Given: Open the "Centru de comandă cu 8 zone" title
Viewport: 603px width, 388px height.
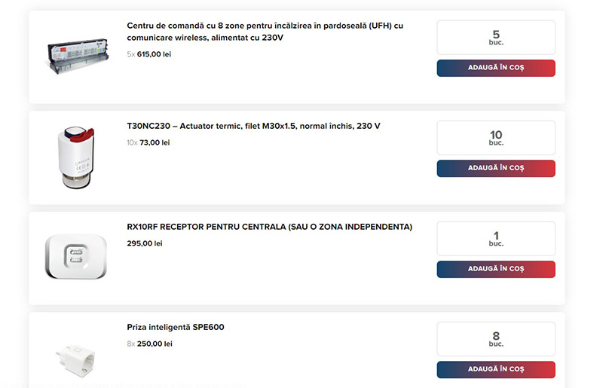Looking at the screenshot, I should [x=265, y=31].
